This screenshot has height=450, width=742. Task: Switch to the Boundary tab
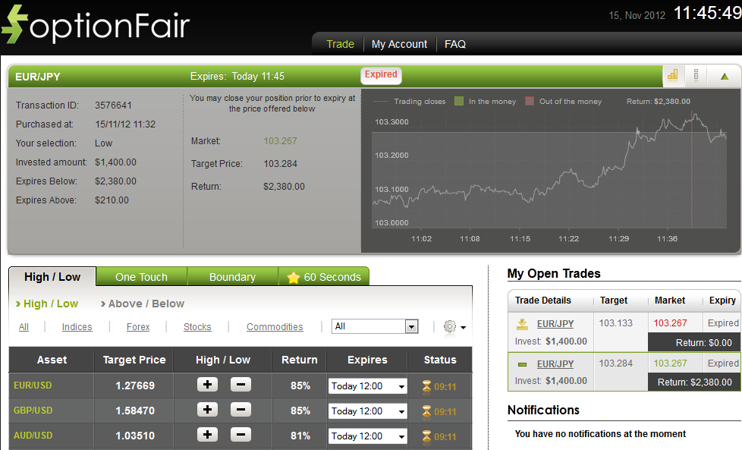coord(232,277)
